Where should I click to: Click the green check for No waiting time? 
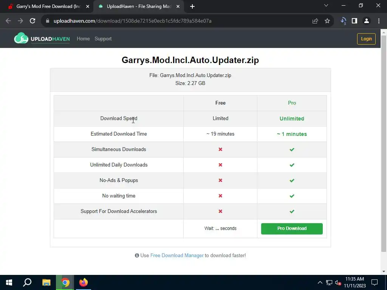(x=292, y=196)
